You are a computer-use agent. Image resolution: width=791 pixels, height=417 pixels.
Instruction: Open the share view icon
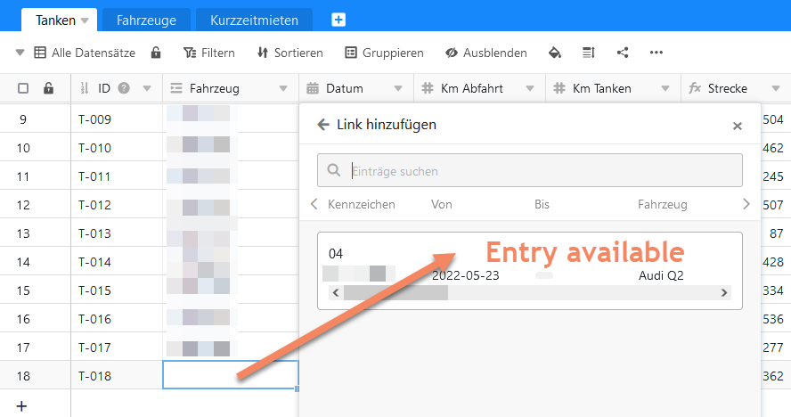click(623, 53)
